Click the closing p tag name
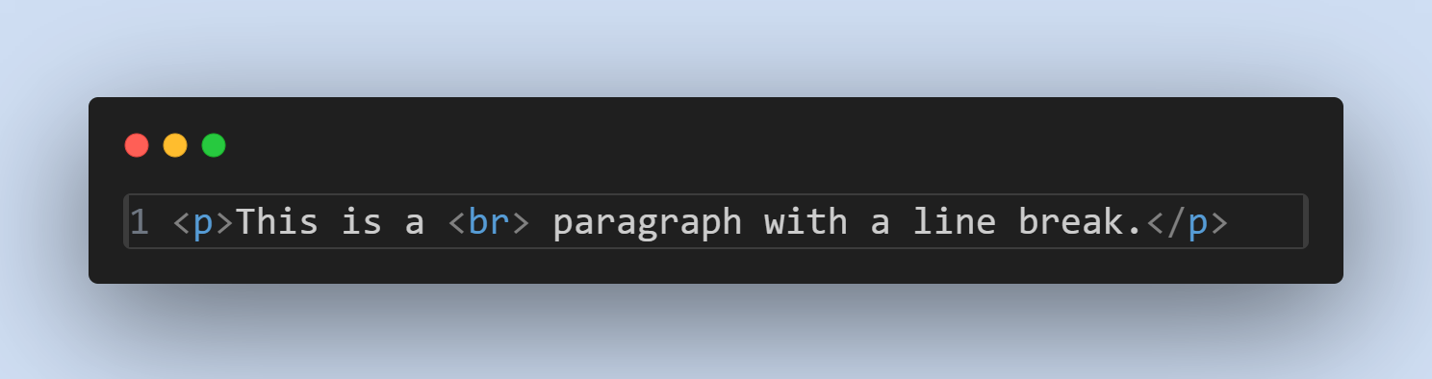Viewport: 1432px width, 379px height. [1197, 224]
